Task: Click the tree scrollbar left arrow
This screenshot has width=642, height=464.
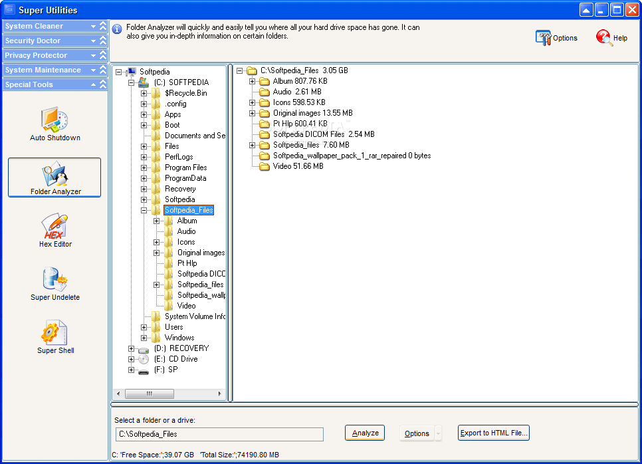Action: 118,394
